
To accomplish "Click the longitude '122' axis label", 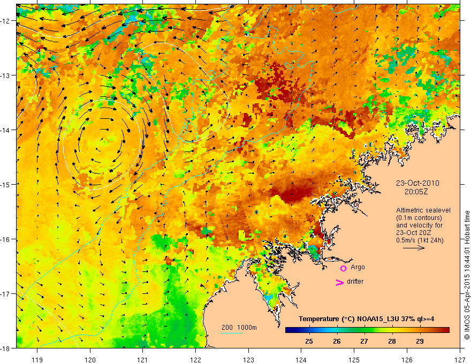I will [x=195, y=360].
